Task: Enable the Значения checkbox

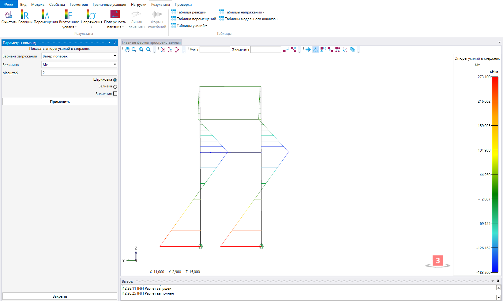Action: 115,94
